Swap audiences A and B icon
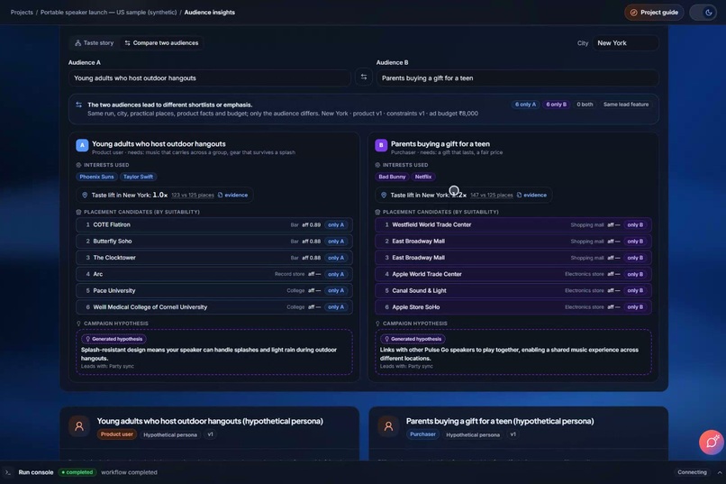726x484 pixels. (364, 78)
